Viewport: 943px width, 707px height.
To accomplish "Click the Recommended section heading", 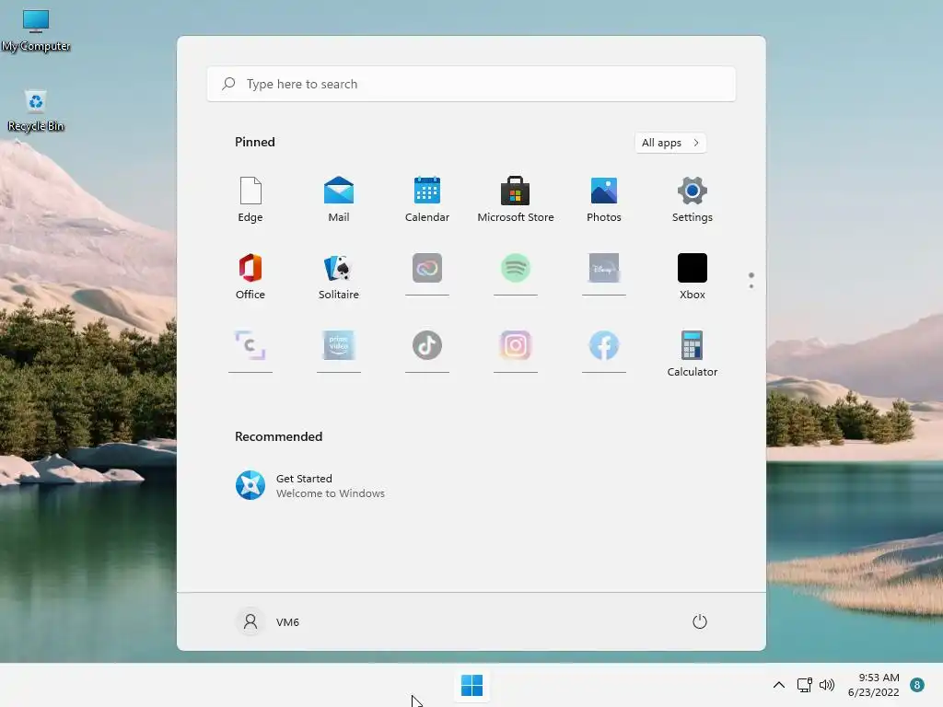I will (278, 436).
